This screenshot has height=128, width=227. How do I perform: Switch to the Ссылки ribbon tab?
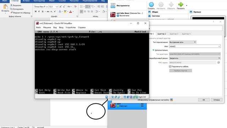(x=62, y=1)
